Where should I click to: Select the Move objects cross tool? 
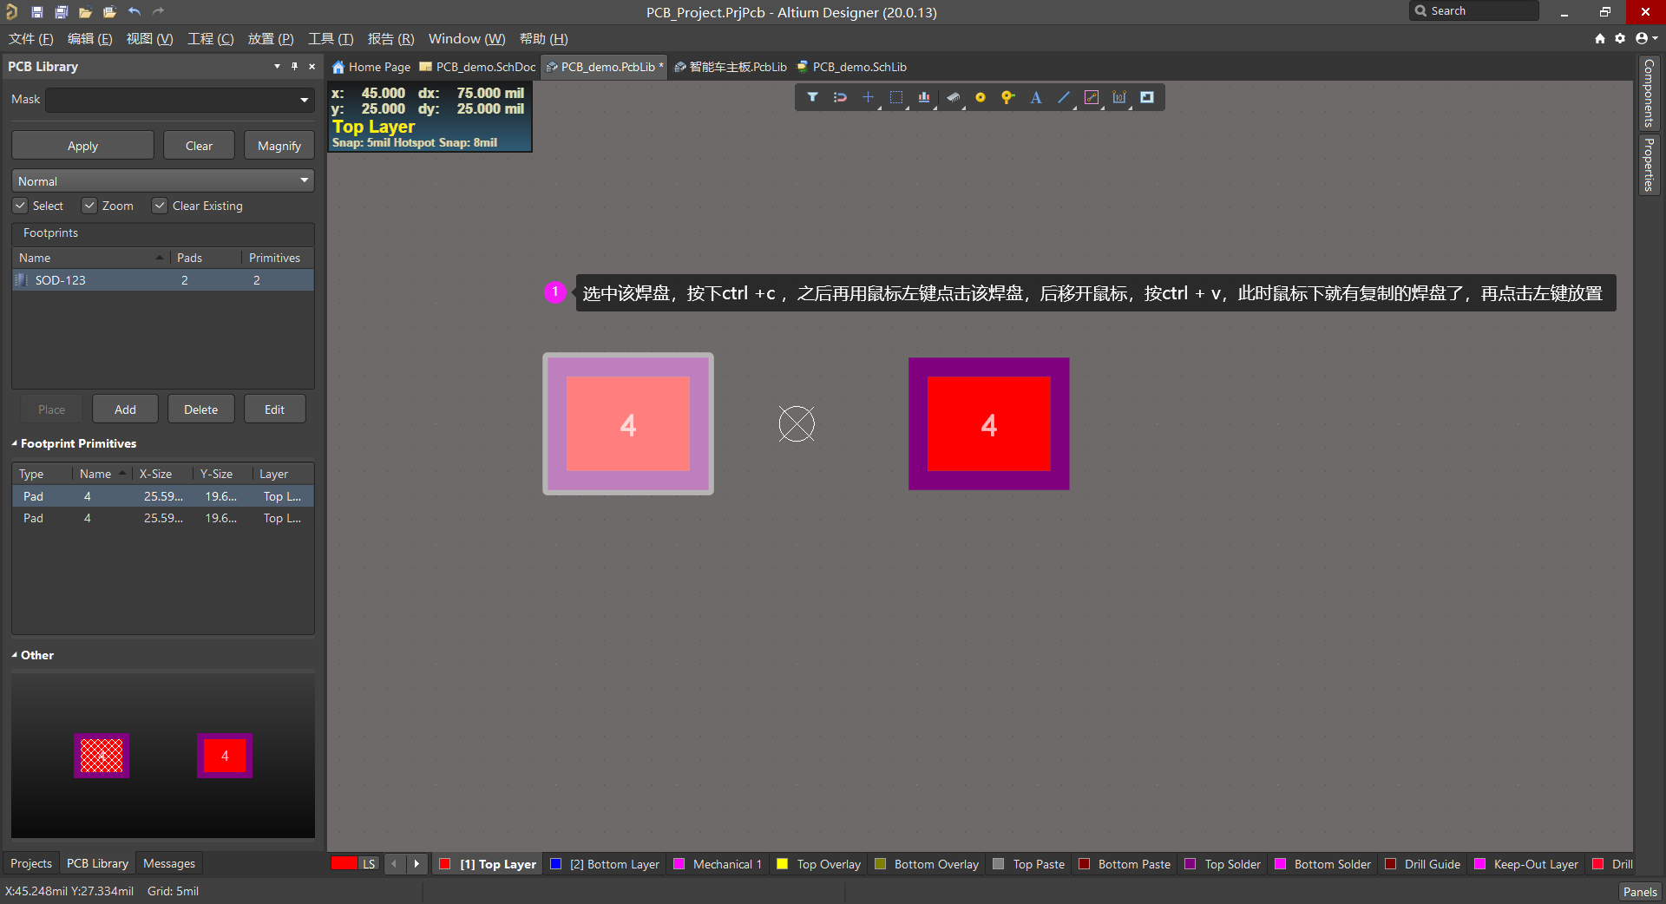[868, 97]
